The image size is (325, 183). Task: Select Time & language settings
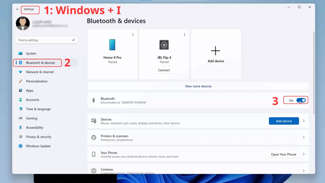(x=38, y=109)
